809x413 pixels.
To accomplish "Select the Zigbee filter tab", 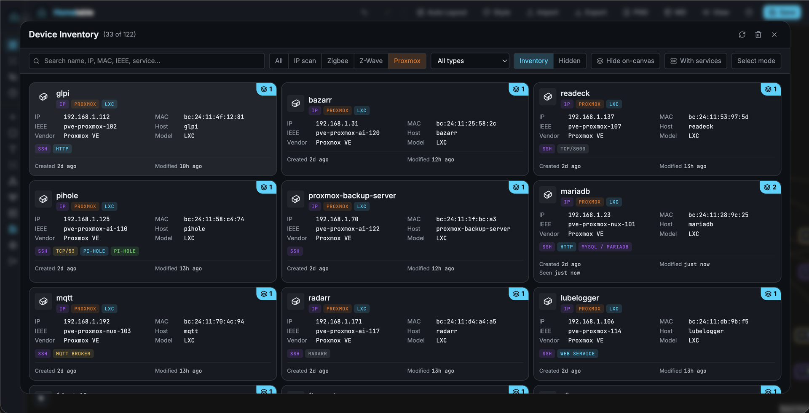I will point(338,61).
